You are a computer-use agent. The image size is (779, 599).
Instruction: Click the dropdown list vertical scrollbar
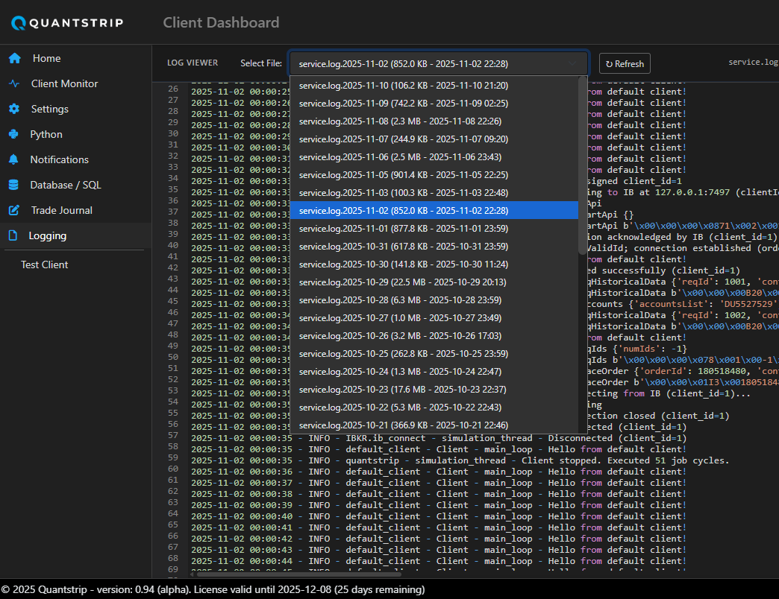point(583,166)
